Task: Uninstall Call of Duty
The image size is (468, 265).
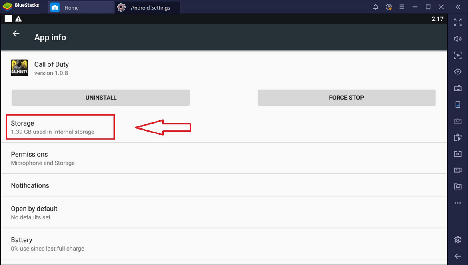Action: (101, 98)
